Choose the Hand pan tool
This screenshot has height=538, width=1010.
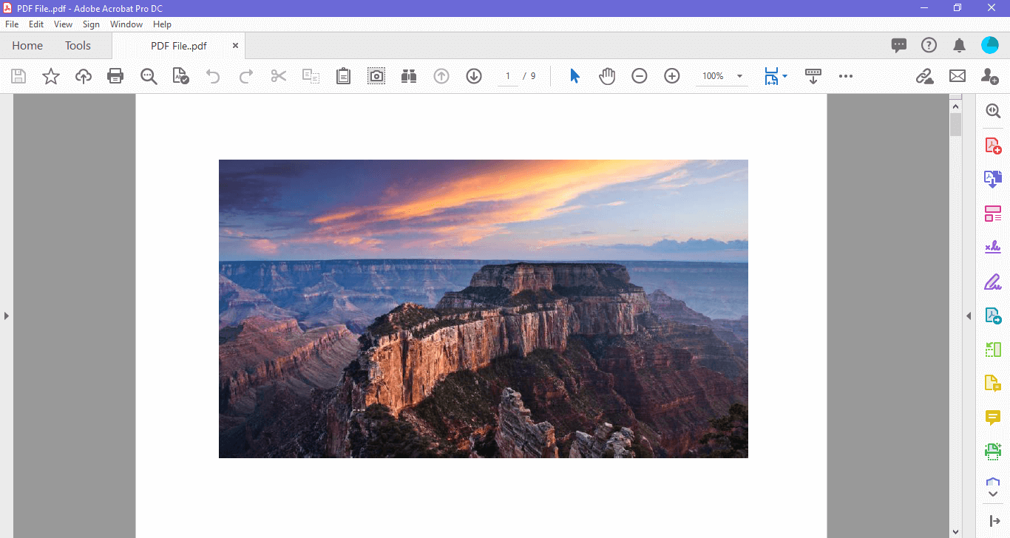pos(607,76)
